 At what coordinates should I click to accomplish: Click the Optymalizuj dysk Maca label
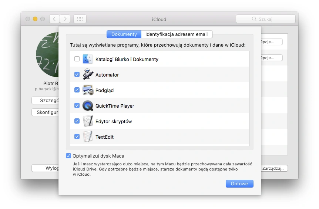[x=98, y=156]
